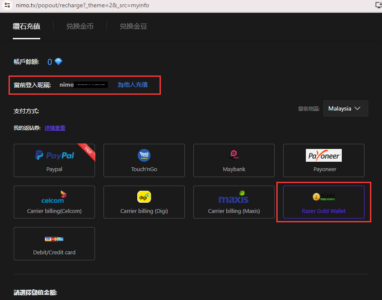
Task: Switch to the 鑽石充值 tab
Action: click(27, 26)
